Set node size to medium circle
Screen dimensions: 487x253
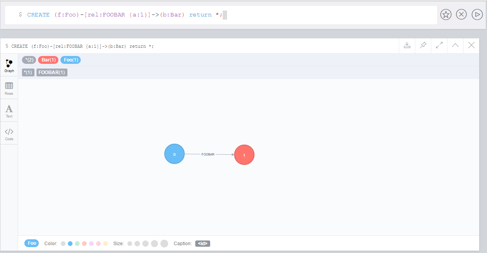pos(145,244)
